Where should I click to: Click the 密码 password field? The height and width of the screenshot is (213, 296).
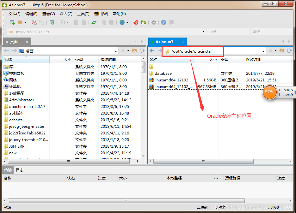click(x=272, y=32)
